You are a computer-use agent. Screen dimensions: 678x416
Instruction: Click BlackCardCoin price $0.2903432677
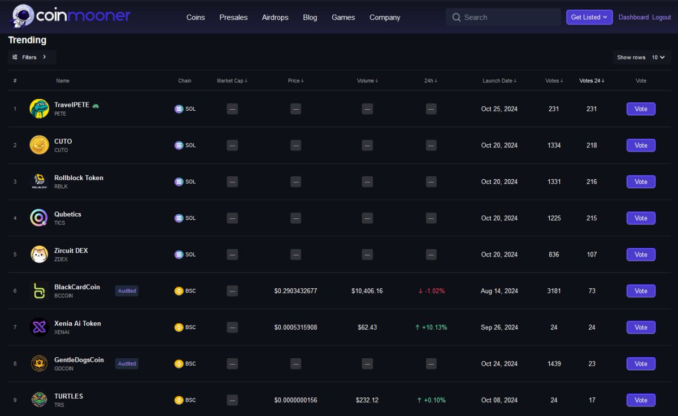[x=295, y=291]
